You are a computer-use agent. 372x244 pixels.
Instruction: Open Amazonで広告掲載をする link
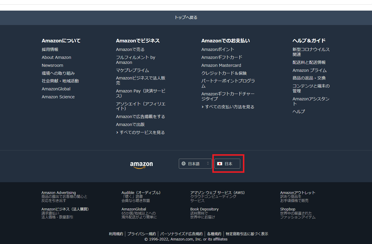click(x=141, y=117)
